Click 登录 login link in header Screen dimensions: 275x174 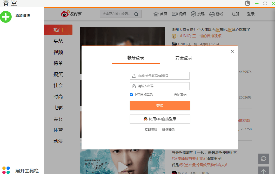[251, 14]
